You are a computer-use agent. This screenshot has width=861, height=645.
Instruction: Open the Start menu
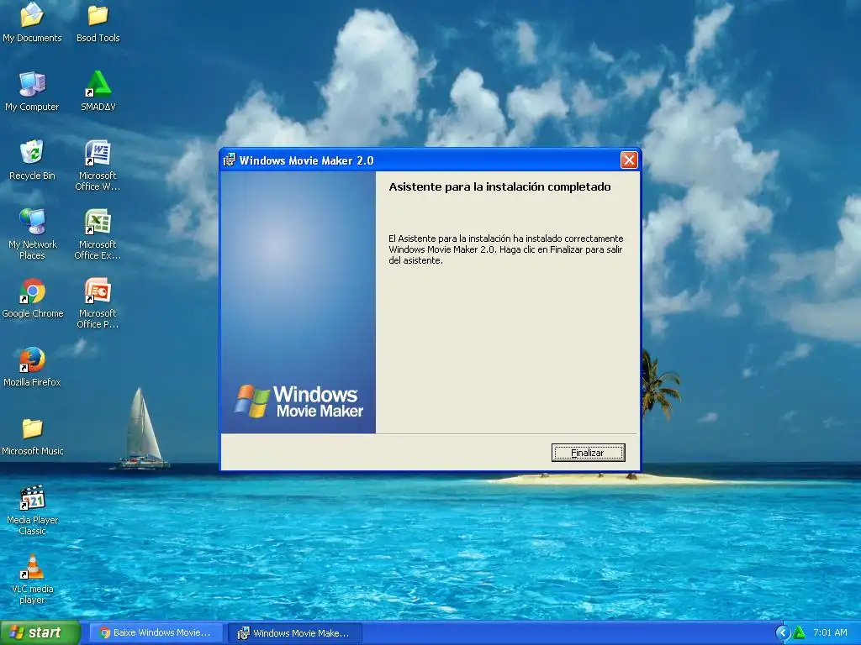tap(40, 633)
